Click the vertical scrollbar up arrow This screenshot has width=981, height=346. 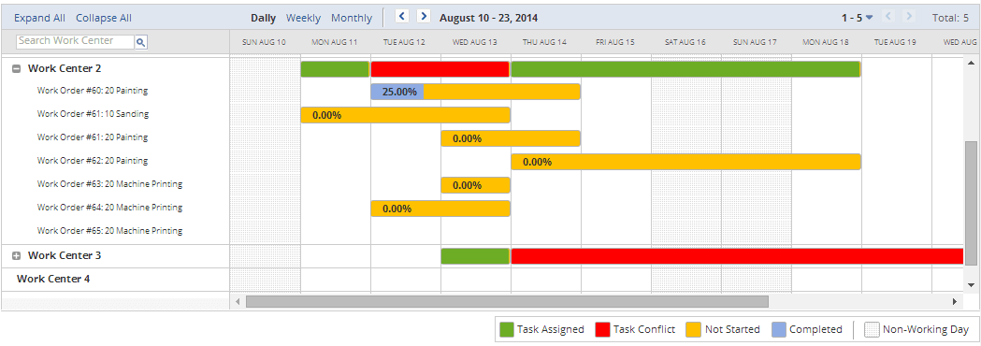971,64
